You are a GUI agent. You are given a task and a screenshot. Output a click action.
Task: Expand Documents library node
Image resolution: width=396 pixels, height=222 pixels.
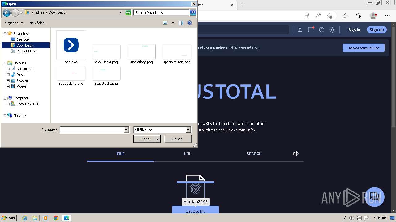coord(8,69)
